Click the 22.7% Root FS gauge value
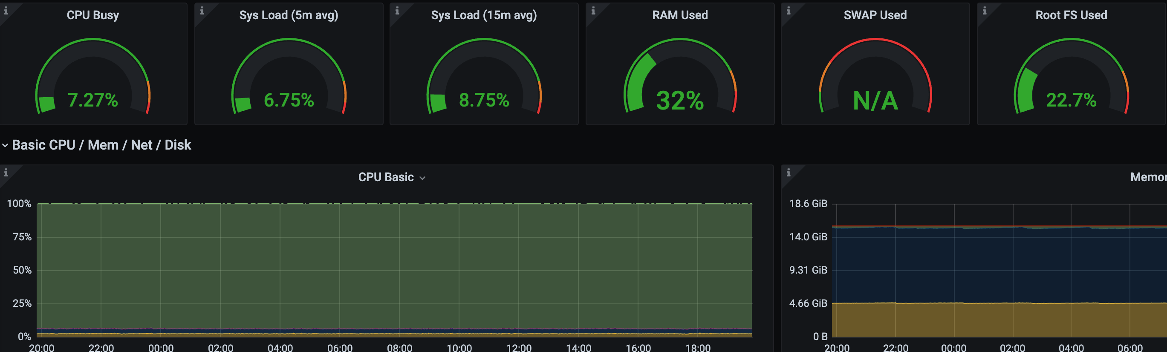The width and height of the screenshot is (1167, 352). pos(1071,100)
